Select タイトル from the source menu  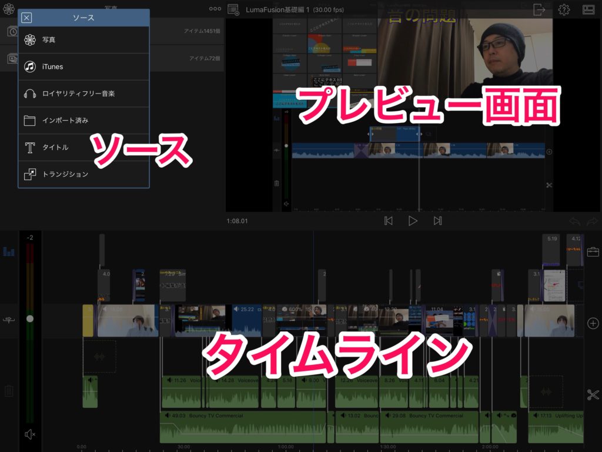click(x=83, y=147)
